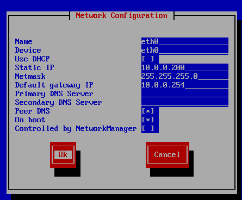Focus the empty Secondary DNS Server field
Screen dimensions: 242x200
point(185,102)
